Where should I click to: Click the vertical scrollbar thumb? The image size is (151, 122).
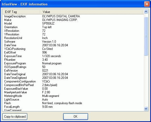tap(146, 36)
